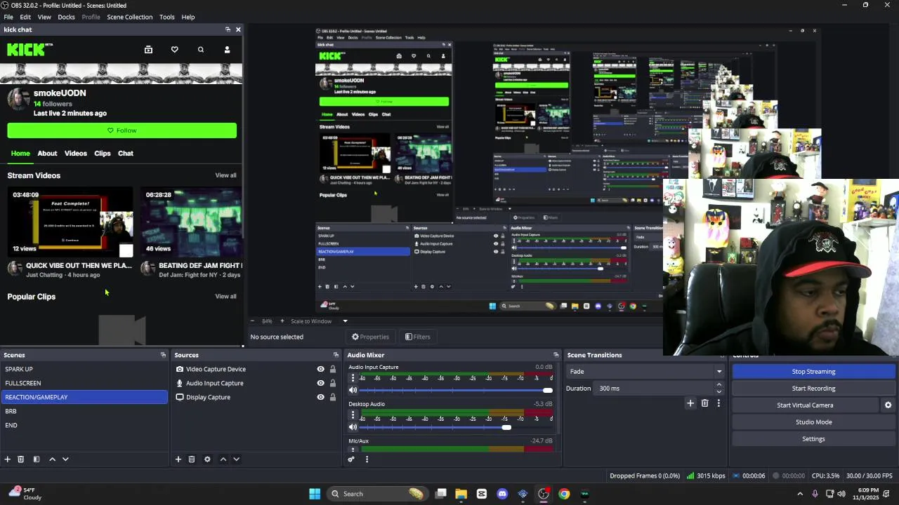This screenshot has height=505, width=899.
Task: Hide the Display Capture source
Action: (x=321, y=397)
